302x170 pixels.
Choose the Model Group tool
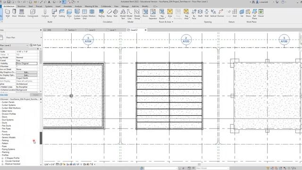coord(137,14)
